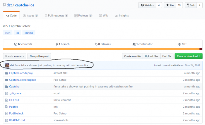Viewport: 205px width, 125px height.
Task: Star this repository
Action: pos(170,5)
